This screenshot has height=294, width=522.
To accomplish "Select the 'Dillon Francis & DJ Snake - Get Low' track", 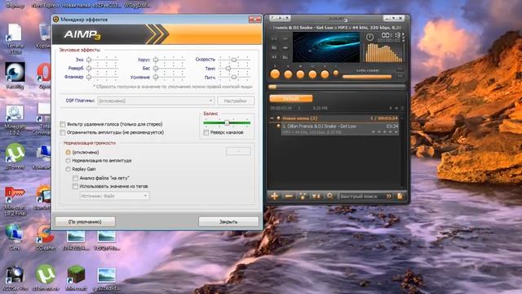I will pyautogui.click(x=340, y=129).
